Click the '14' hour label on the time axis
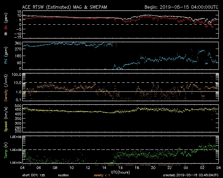This screenshot has height=178, width=223. point(104,168)
